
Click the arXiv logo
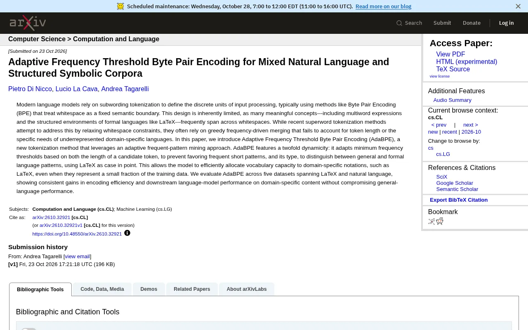pos(28,23)
